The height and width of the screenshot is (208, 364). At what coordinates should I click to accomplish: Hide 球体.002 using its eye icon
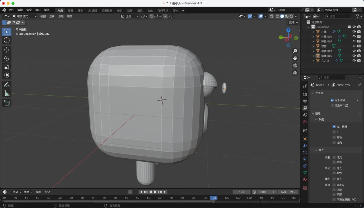[354, 56]
